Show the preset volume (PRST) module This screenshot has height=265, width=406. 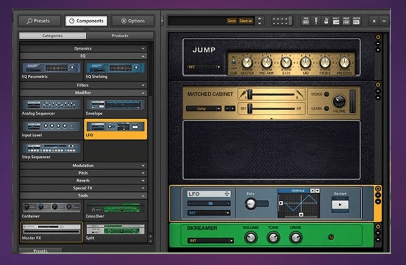(336, 21)
